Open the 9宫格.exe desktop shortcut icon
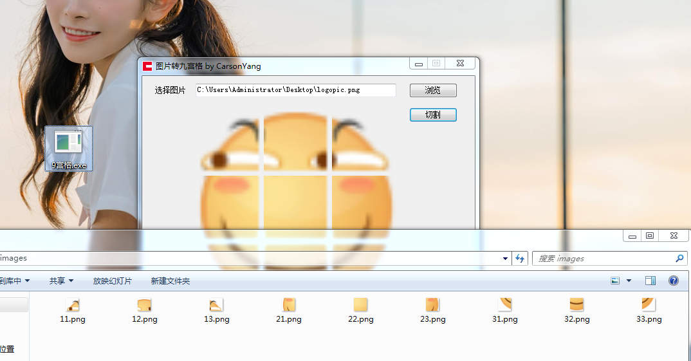The width and height of the screenshot is (691, 361). click(x=68, y=149)
